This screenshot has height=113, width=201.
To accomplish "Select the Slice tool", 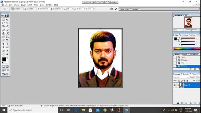I will 7,26.
